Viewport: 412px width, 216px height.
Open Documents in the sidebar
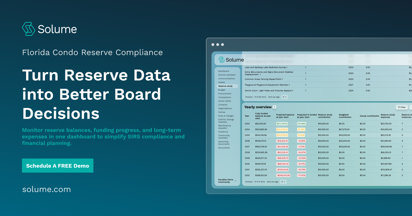point(224,148)
